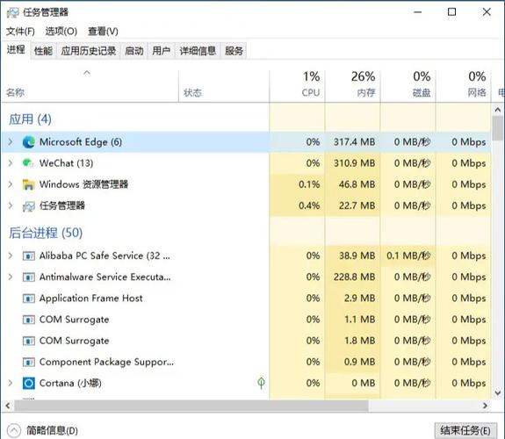Maximize the Task Manager window
Screen dimensions: 505x439
[x=451, y=12]
